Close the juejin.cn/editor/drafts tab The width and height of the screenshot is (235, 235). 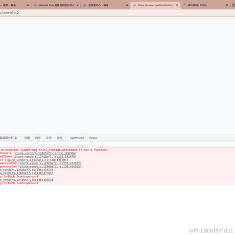pyautogui.click(x=177, y=5)
